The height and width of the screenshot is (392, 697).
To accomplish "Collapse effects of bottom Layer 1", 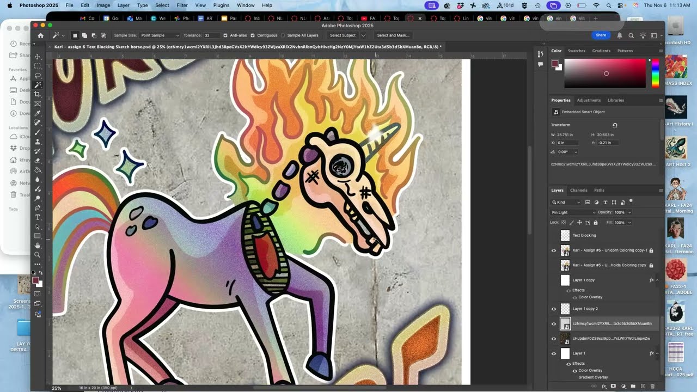I will pos(657,353).
